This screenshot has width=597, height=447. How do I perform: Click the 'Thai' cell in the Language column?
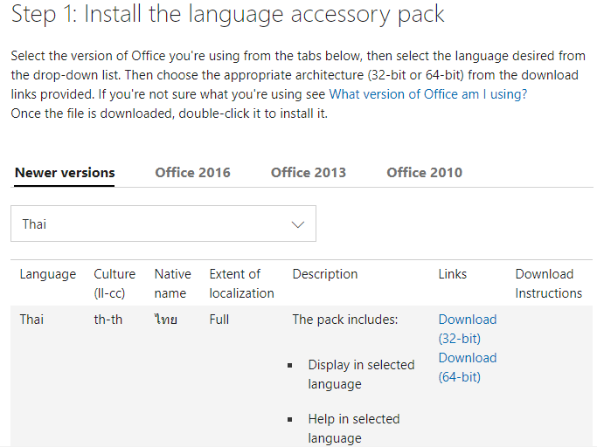coord(31,320)
